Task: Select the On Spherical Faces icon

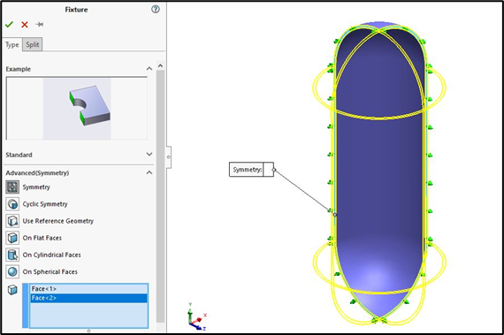Action: tap(12, 271)
